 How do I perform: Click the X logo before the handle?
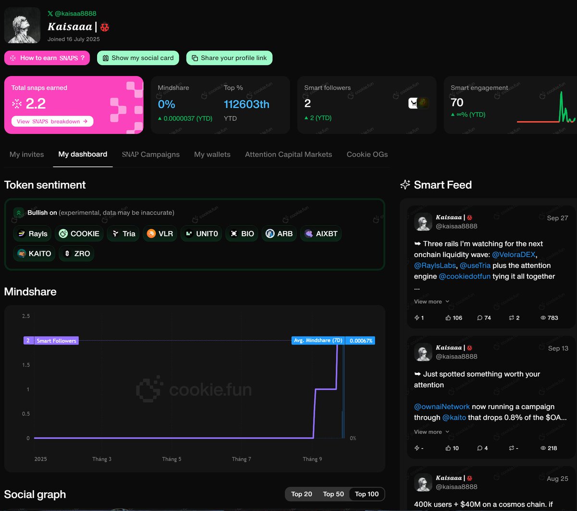[50, 13]
